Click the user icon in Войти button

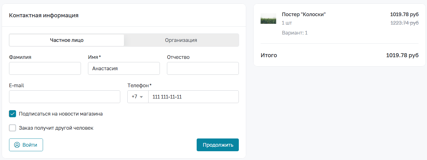tap(17, 145)
